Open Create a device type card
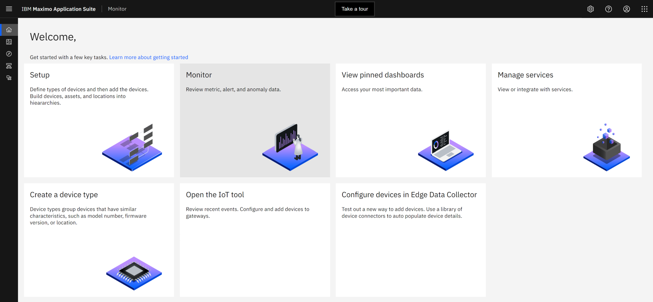The height and width of the screenshot is (302, 653). [99, 240]
